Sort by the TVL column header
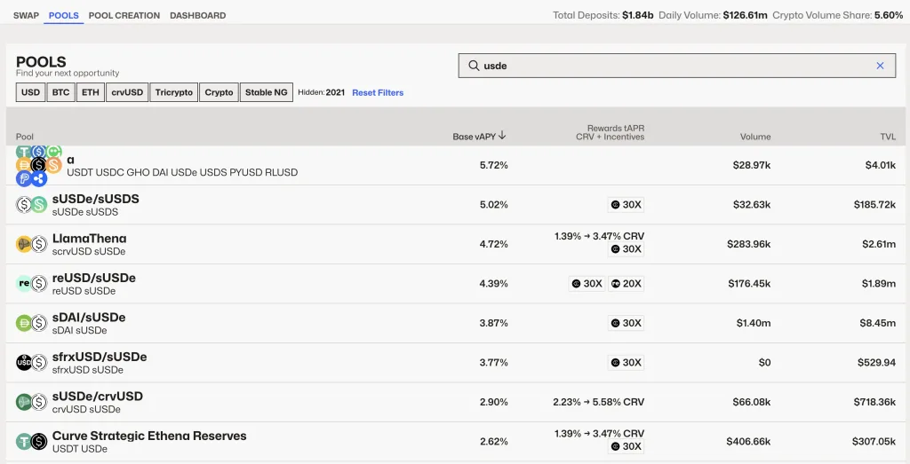Viewport: 910px width, 464px height. point(888,138)
